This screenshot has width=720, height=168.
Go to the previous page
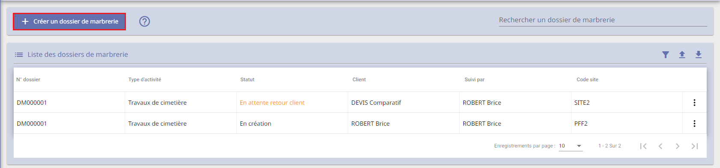pyautogui.click(x=660, y=146)
